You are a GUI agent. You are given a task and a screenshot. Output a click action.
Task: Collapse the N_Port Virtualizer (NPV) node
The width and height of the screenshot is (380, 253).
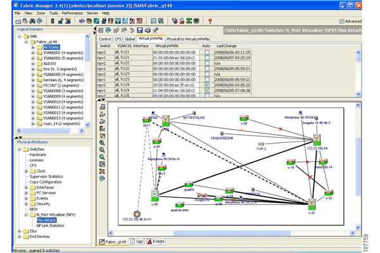pos(26,215)
